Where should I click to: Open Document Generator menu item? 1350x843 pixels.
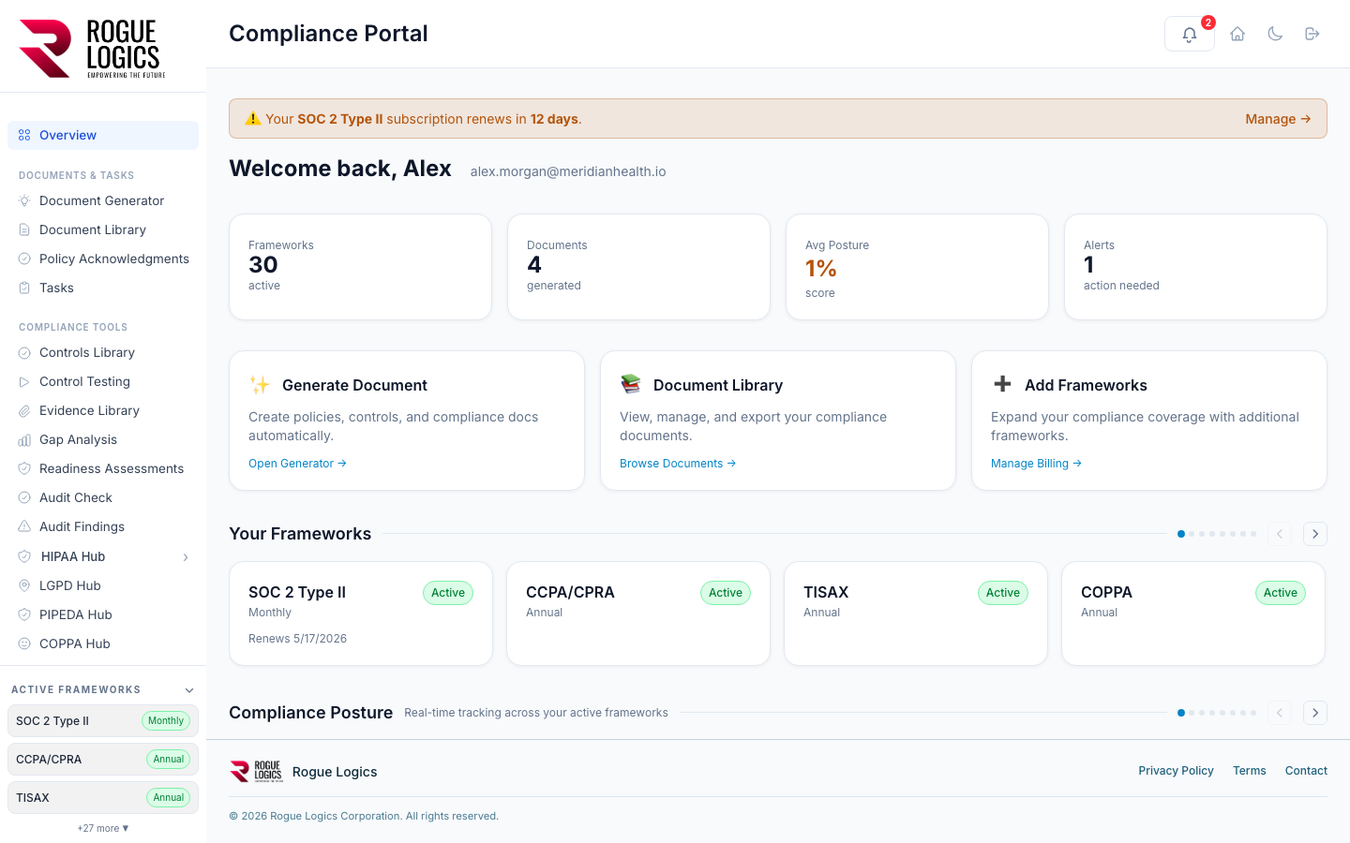pos(103,200)
